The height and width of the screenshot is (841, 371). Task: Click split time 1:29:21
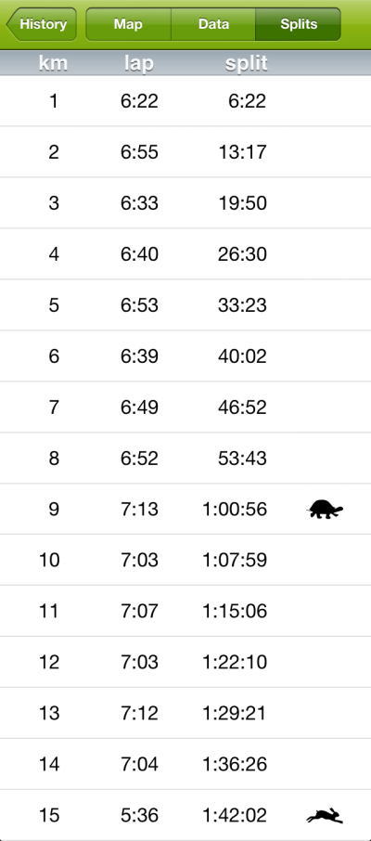pyautogui.click(x=235, y=713)
